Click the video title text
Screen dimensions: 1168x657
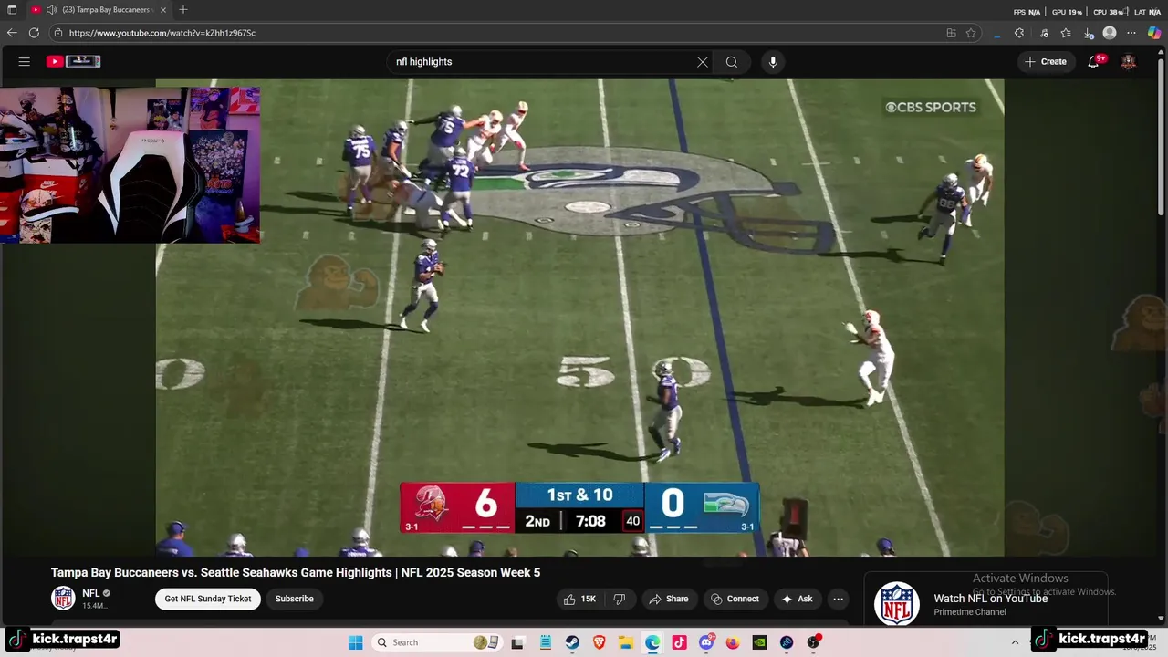point(296,572)
